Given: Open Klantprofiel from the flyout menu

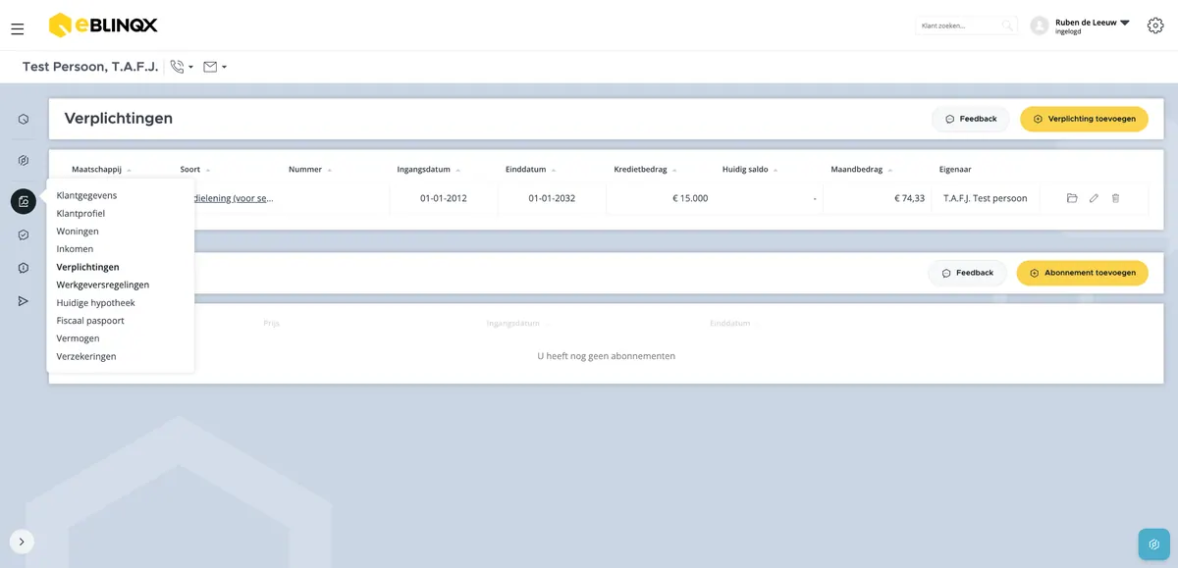Looking at the screenshot, I should click(80, 213).
